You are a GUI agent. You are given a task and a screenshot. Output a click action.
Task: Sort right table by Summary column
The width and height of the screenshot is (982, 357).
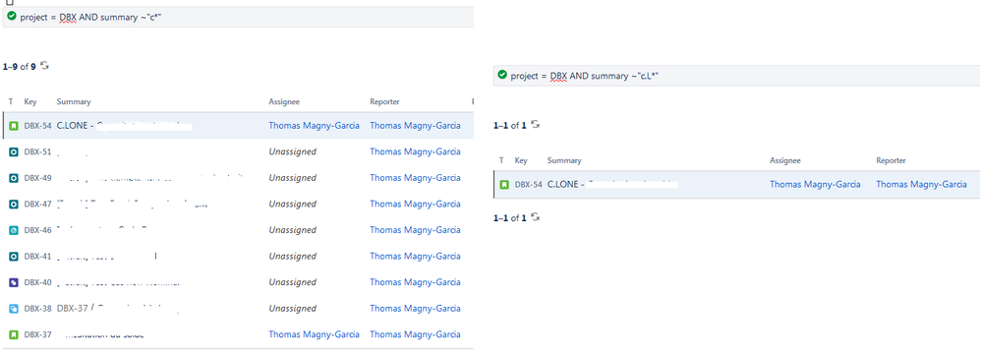pos(564,160)
